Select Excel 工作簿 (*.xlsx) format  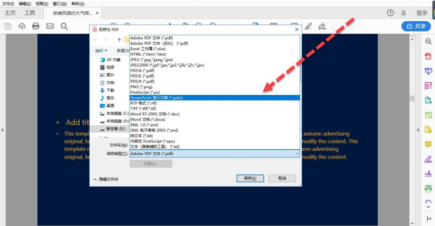(215, 49)
